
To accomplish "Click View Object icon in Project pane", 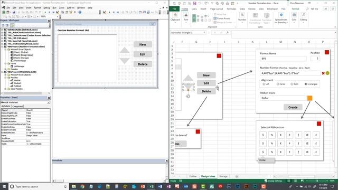I will coord(7,25).
